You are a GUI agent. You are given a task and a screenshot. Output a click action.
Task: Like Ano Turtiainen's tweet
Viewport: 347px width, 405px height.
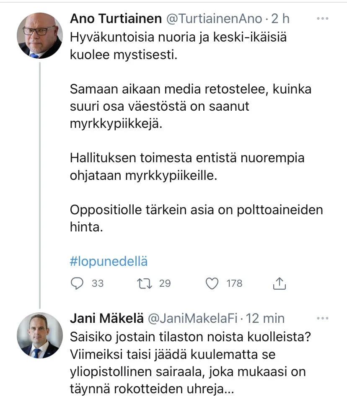click(x=212, y=284)
